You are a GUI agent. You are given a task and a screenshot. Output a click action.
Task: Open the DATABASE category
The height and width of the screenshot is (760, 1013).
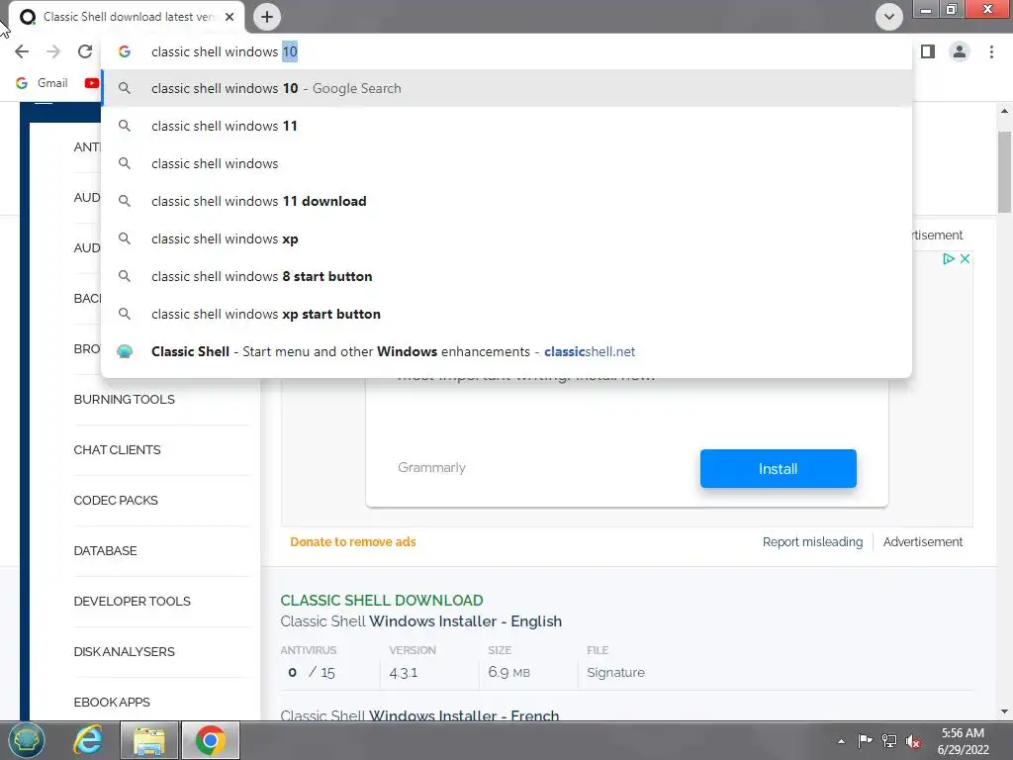point(105,550)
